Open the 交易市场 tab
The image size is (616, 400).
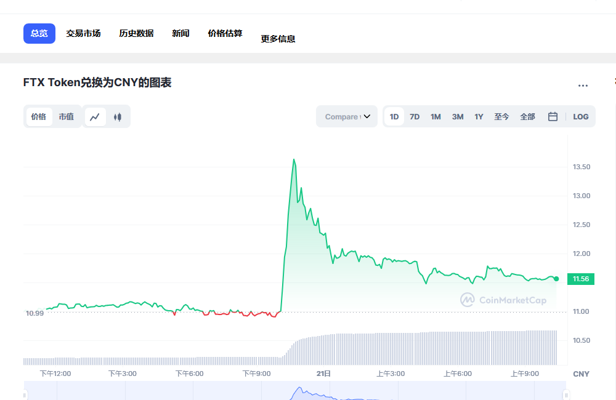point(83,33)
